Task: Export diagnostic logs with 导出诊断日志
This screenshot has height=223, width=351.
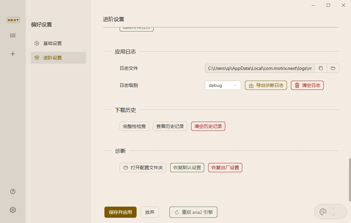Action: point(266,85)
